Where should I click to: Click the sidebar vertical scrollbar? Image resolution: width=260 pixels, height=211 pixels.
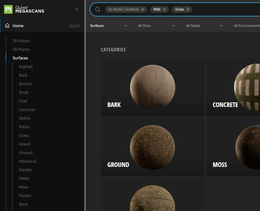pos(85,105)
